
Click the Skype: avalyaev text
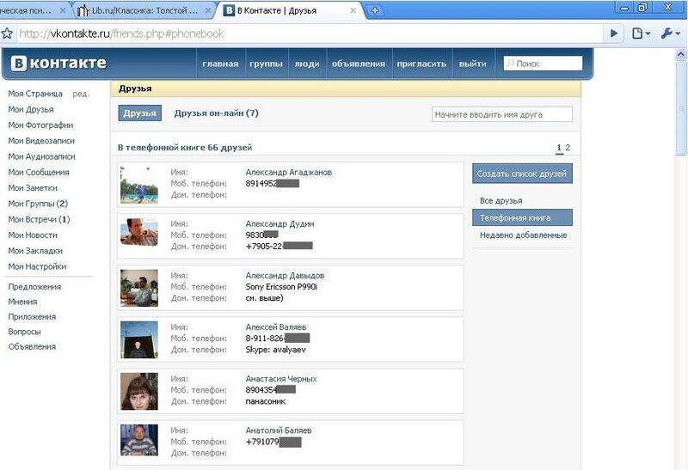tap(275, 350)
